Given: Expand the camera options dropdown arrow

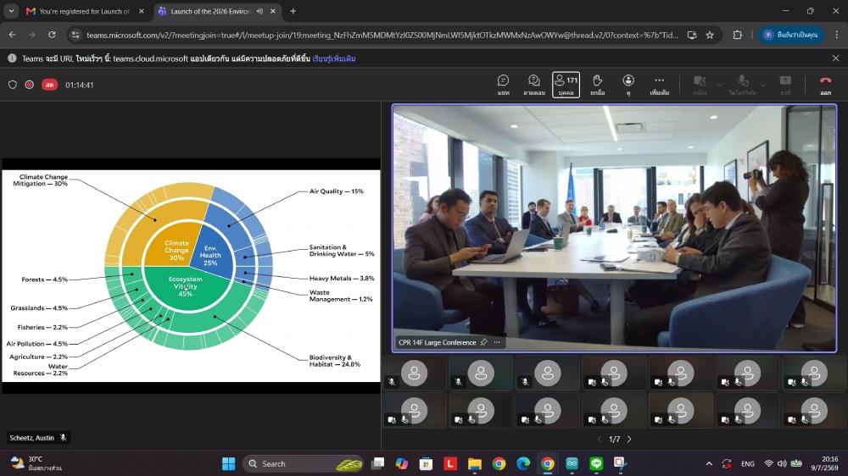Looking at the screenshot, I should 719,85.
